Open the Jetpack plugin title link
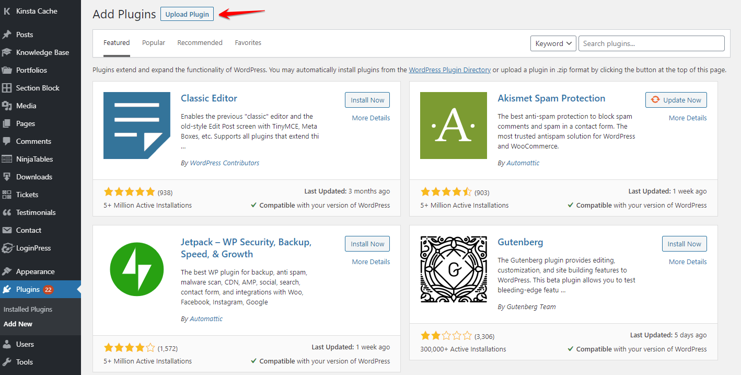This screenshot has height=375, width=741. tap(246, 248)
